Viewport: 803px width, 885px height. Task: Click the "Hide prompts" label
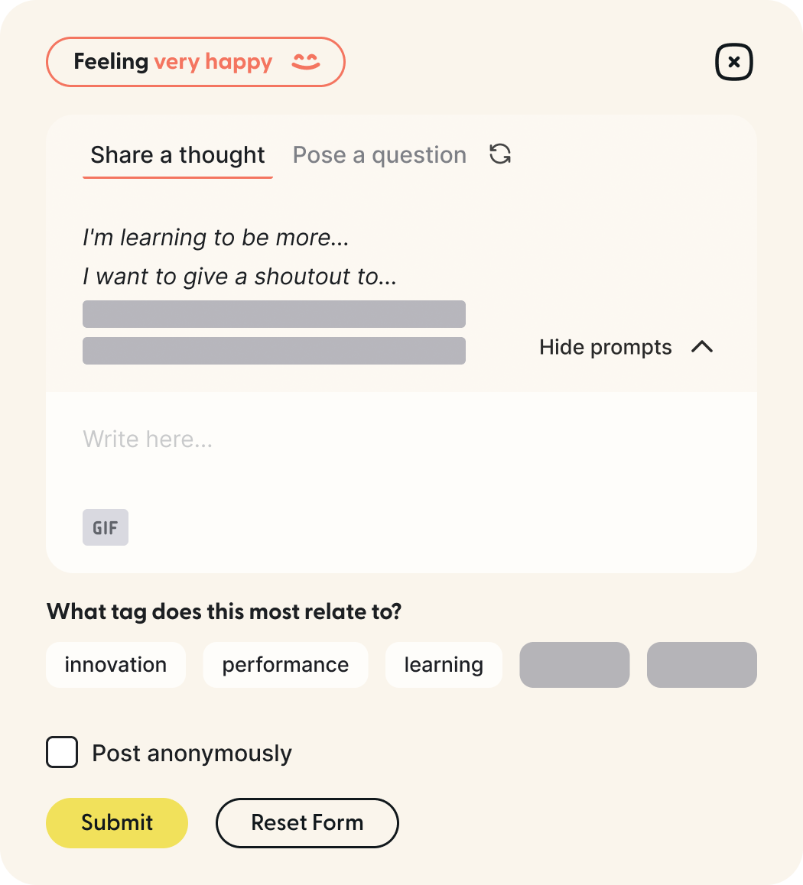click(x=605, y=347)
